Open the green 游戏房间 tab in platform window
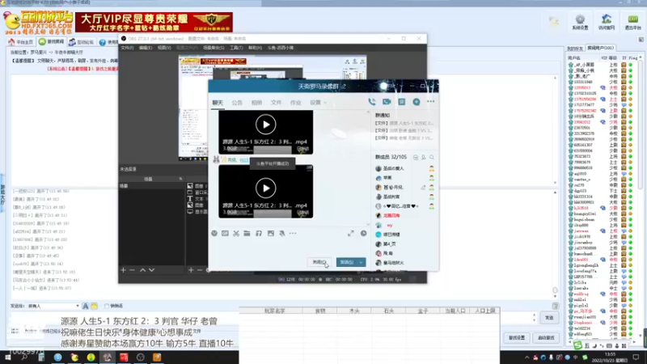The image size is (647, 364). pyautogui.click(x=52, y=42)
